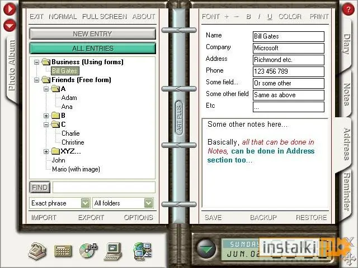Click EXIT in the top menu
The height and width of the screenshot is (268, 358).
(36, 17)
